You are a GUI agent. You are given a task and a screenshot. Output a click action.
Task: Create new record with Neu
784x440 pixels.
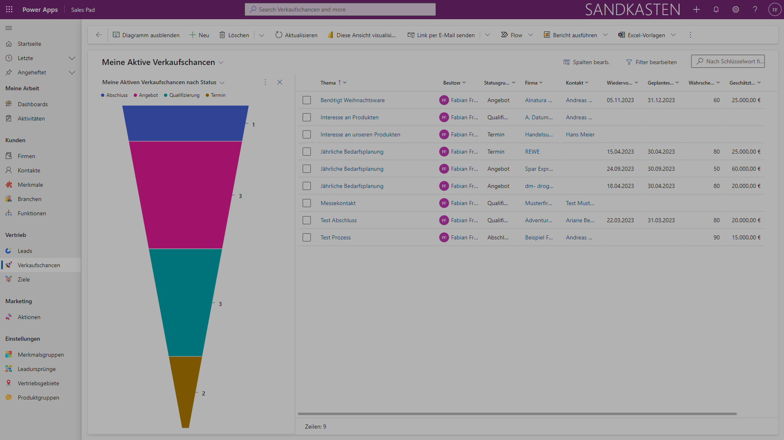tap(199, 35)
